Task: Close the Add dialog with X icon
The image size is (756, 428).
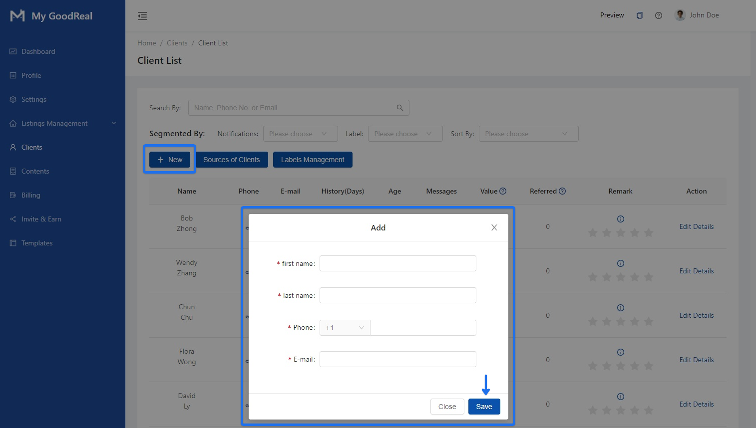Action: [494, 227]
